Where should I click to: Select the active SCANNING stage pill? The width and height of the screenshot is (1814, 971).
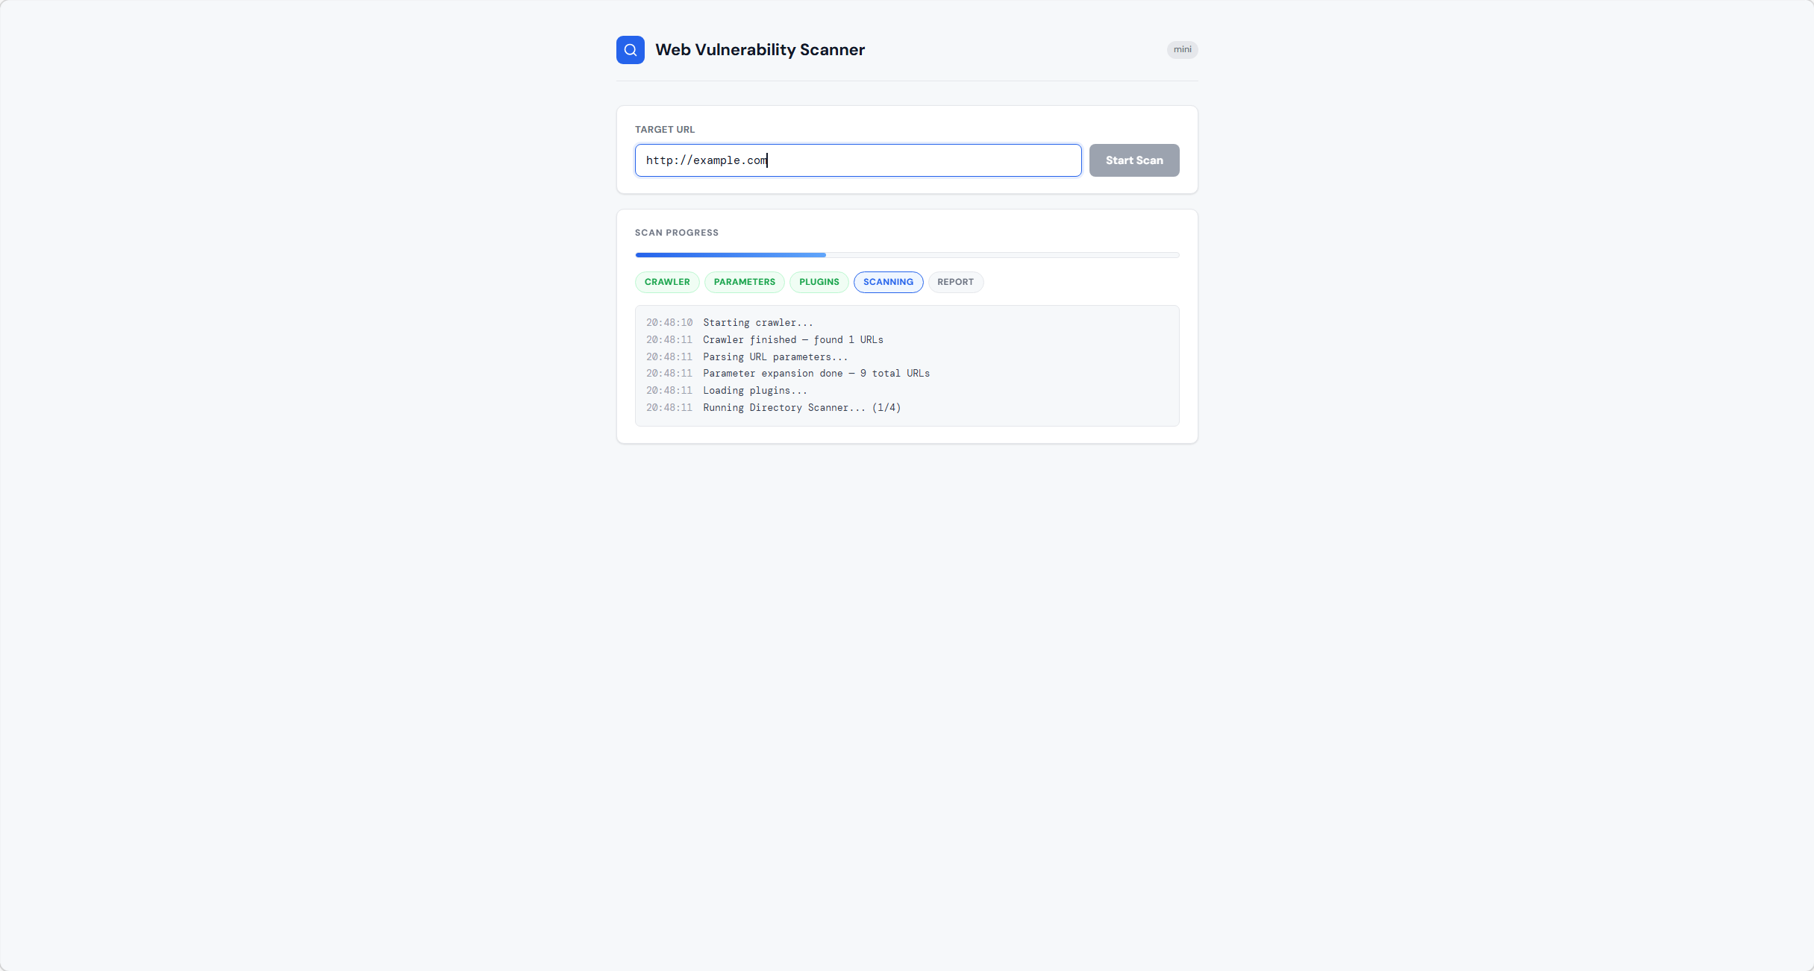click(888, 282)
